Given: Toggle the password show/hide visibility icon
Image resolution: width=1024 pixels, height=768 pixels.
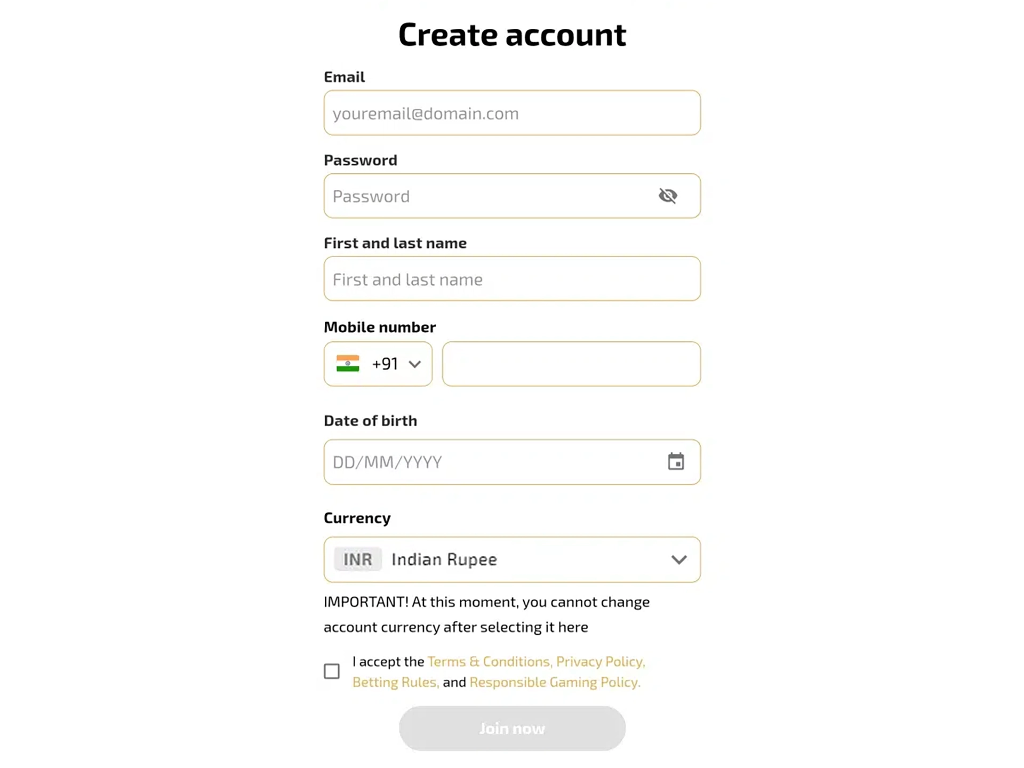Looking at the screenshot, I should tap(668, 195).
